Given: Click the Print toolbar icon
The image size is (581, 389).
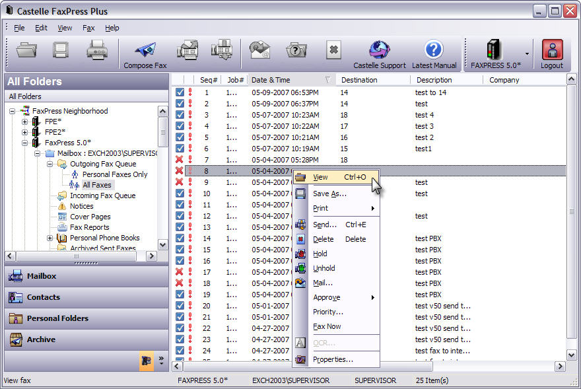Looking at the screenshot, I should pos(97,50).
